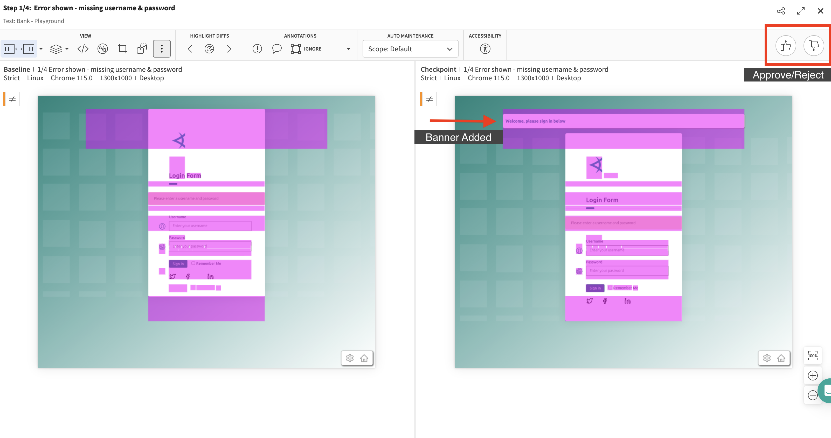Open accessibility figure icon
This screenshot has width=831, height=438.
[485, 49]
